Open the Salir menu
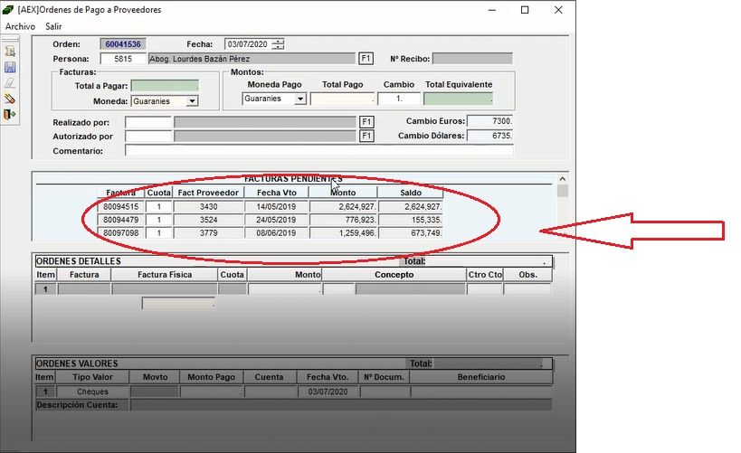The width and height of the screenshot is (741, 453). 53,27
